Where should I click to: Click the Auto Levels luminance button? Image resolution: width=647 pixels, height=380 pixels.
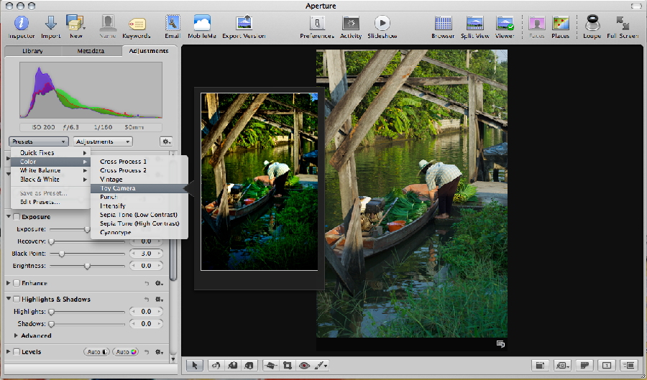(96, 352)
